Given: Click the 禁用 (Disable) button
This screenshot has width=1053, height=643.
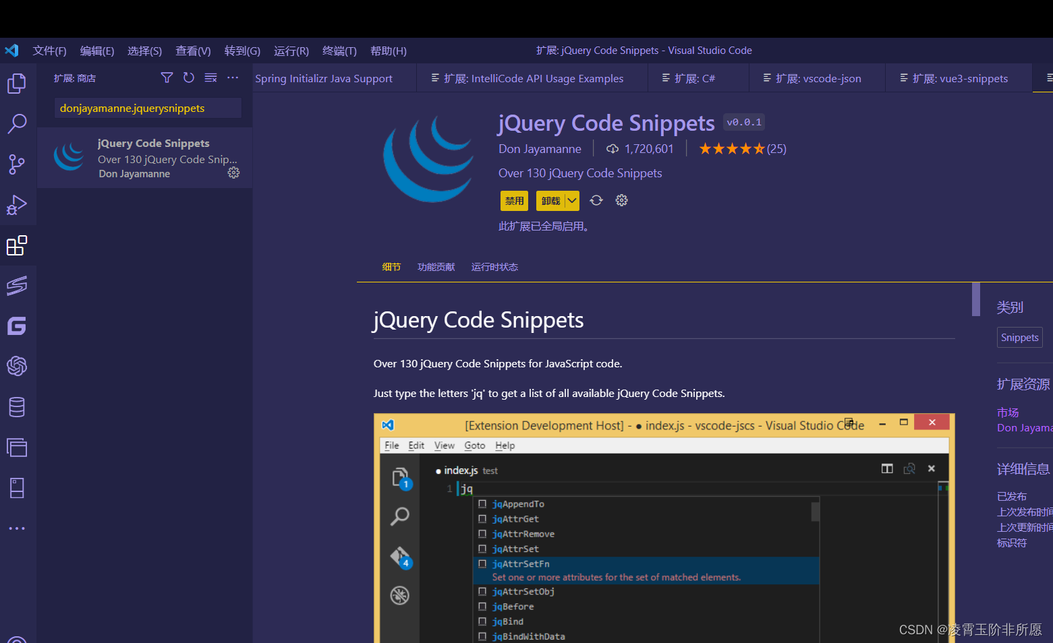Looking at the screenshot, I should point(514,200).
